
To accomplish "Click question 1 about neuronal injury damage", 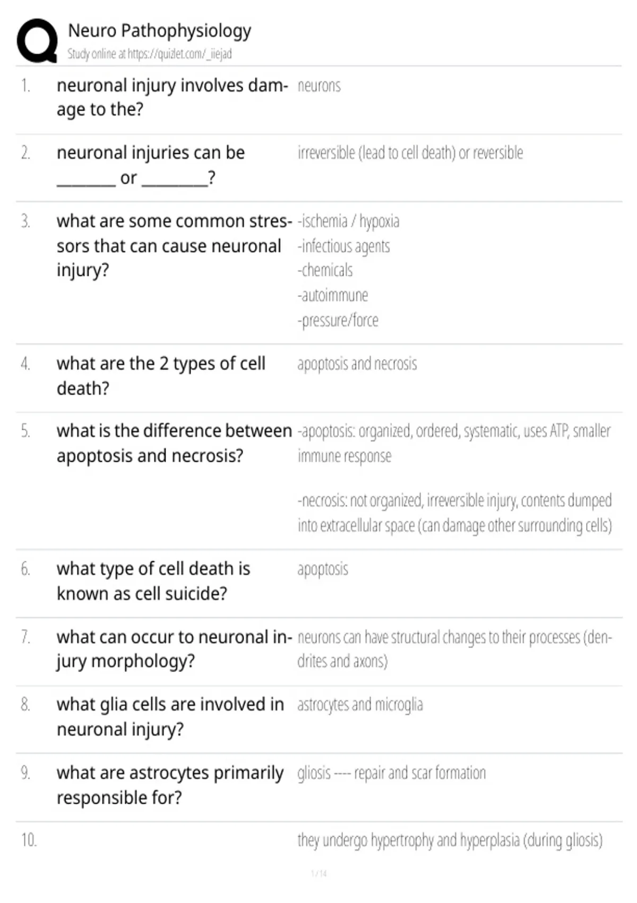I will [173, 97].
